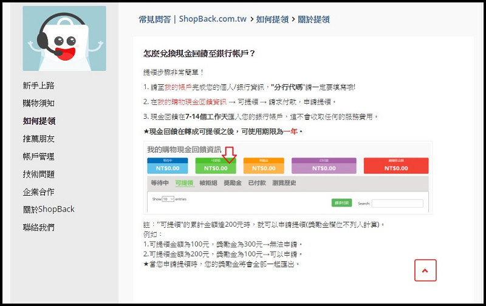Click the 關於提領 breadcrumb link
This screenshot has width=486, height=306.
click(x=313, y=19)
